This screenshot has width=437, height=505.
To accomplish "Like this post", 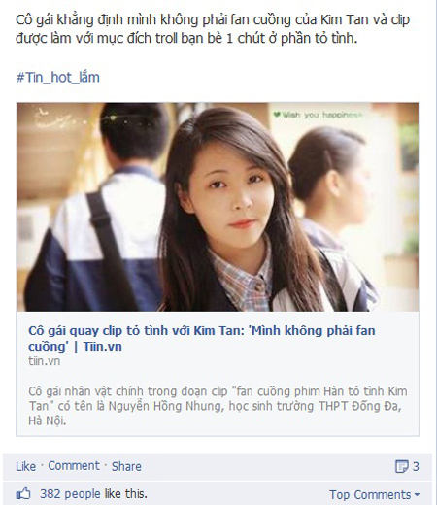I will click(25, 466).
